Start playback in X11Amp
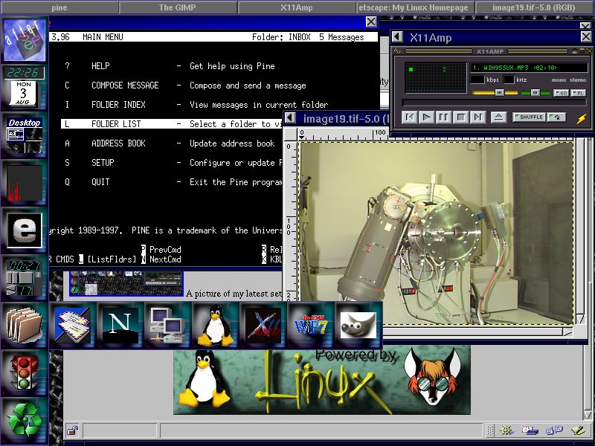The height and width of the screenshot is (446, 595). coord(426,117)
